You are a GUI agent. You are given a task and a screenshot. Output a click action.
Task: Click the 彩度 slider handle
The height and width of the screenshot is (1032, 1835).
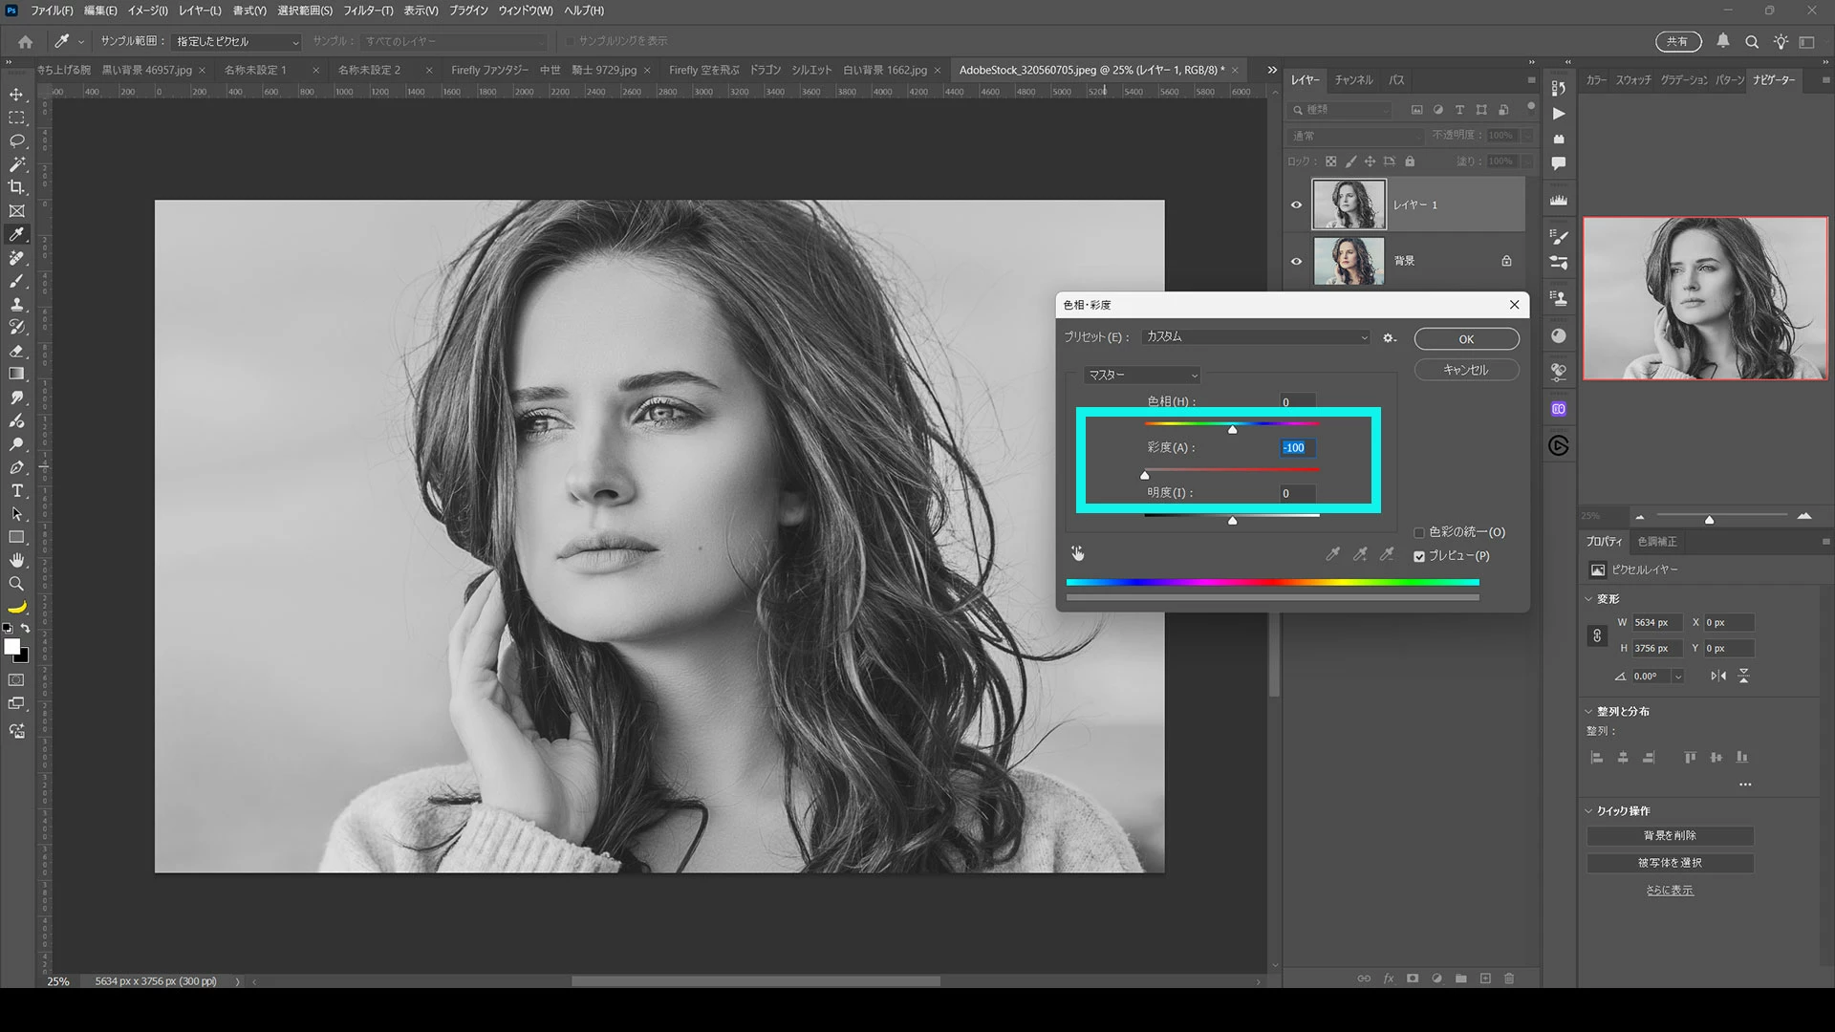1145,475
